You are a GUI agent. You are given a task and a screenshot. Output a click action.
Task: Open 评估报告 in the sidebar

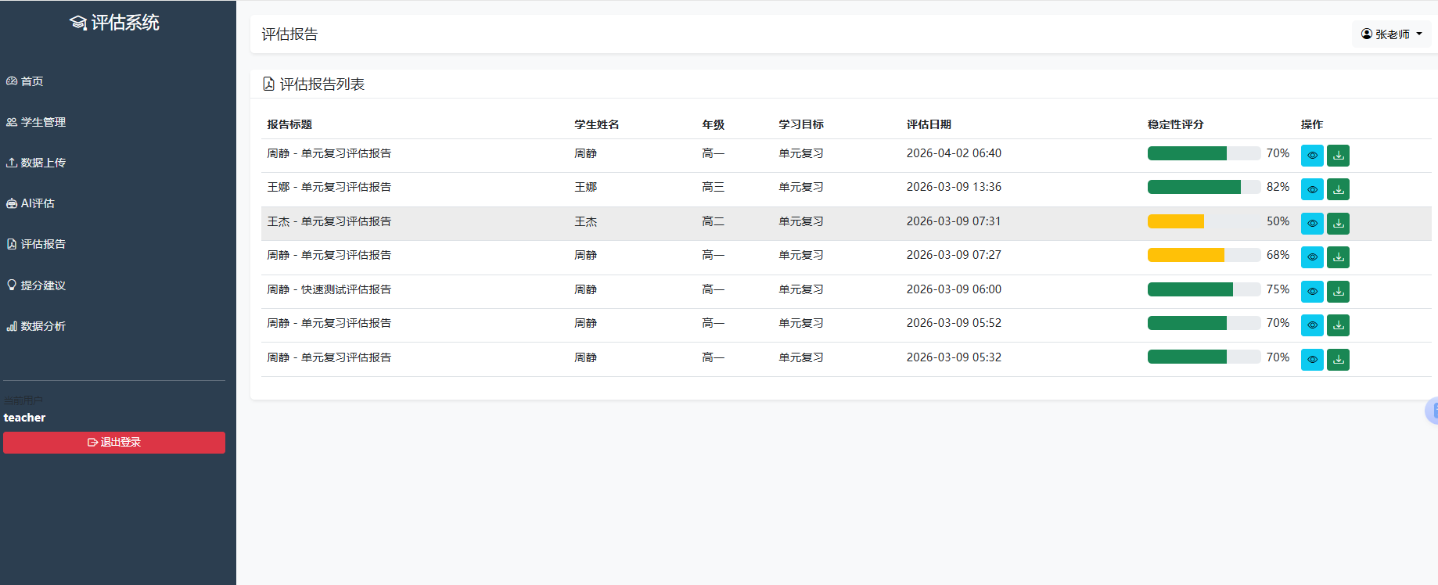[x=36, y=244]
